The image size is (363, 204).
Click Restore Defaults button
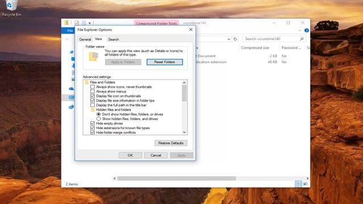[171, 143]
